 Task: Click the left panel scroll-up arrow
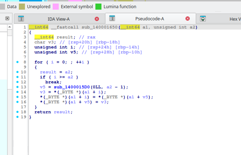10,27
